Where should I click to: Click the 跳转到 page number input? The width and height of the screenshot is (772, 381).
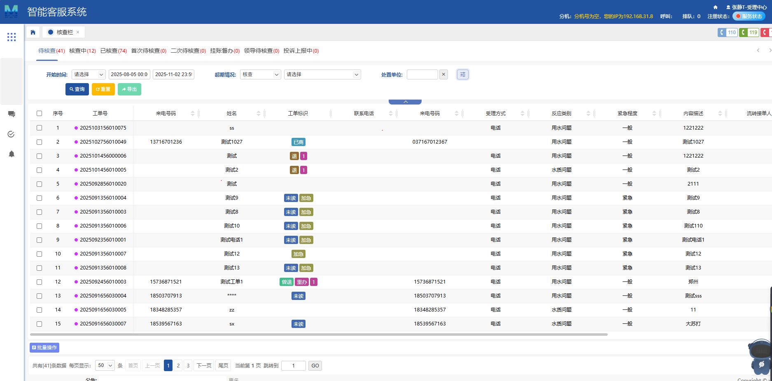[294, 366]
